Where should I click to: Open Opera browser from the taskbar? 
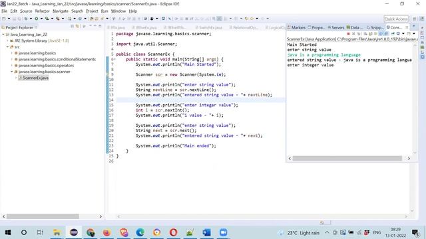(173, 232)
